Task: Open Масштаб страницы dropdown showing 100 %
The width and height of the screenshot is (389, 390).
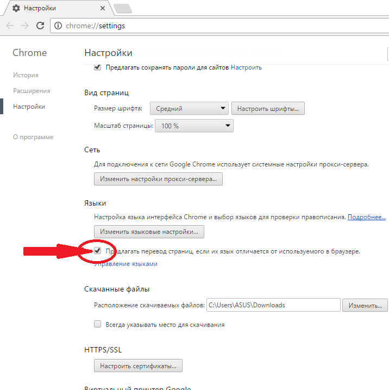Action: (x=195, y=126)
